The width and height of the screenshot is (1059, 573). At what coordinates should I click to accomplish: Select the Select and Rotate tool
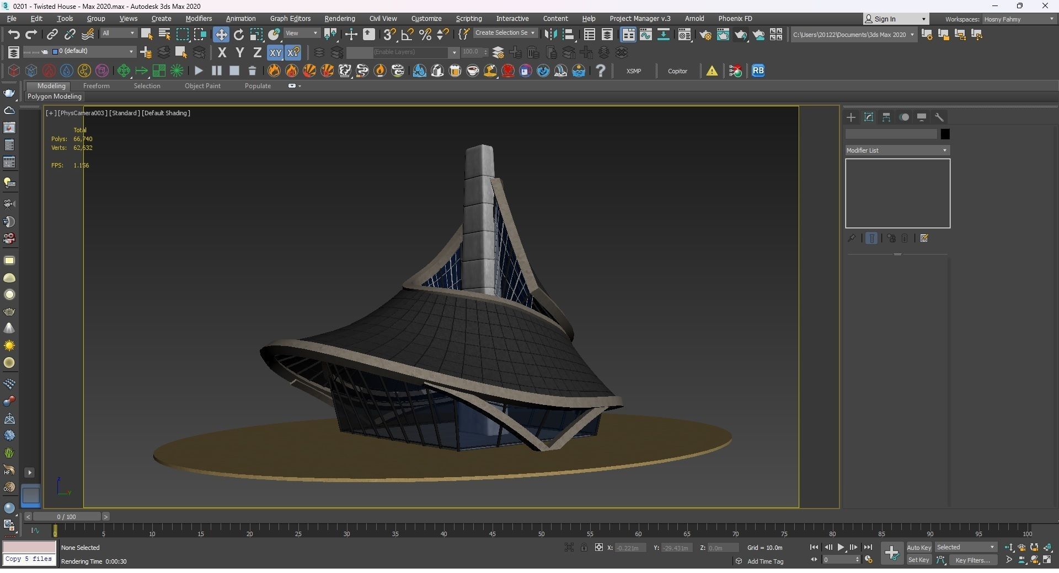click(239, 34)
